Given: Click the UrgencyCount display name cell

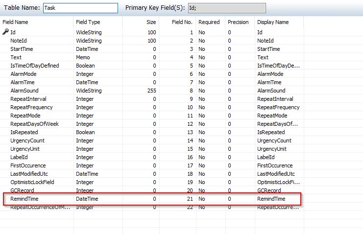Looking at the screenshot, I should (274, 140).
